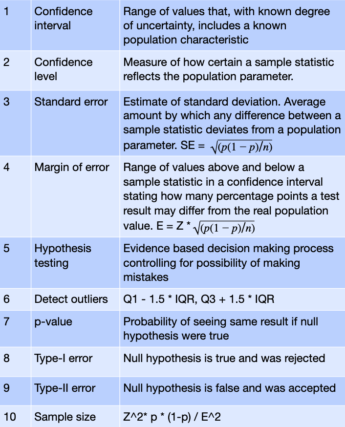Select the row number 10 cell
Screen dimensions: 345x427
click(15, 416)
